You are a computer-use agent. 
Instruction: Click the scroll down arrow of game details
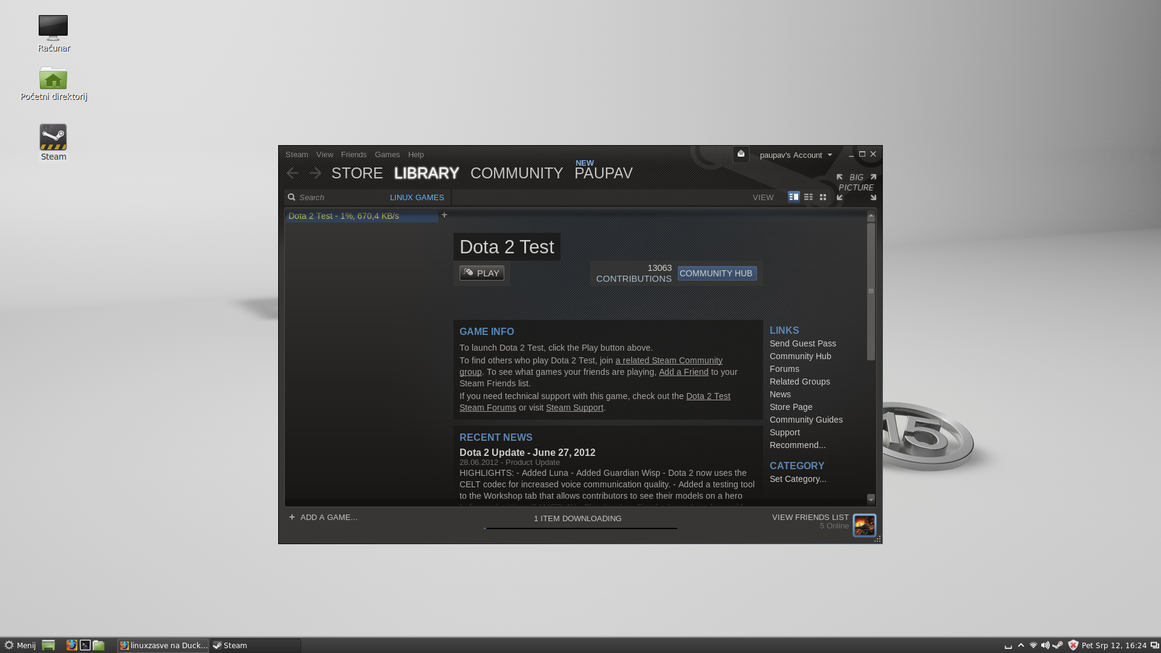coord(871,499)
